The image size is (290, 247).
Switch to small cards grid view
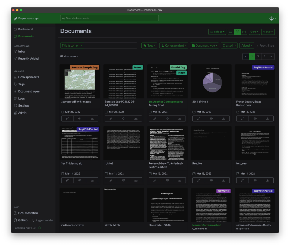237,32
